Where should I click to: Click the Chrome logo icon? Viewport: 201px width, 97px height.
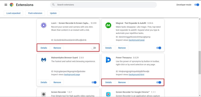click(12, 5)
